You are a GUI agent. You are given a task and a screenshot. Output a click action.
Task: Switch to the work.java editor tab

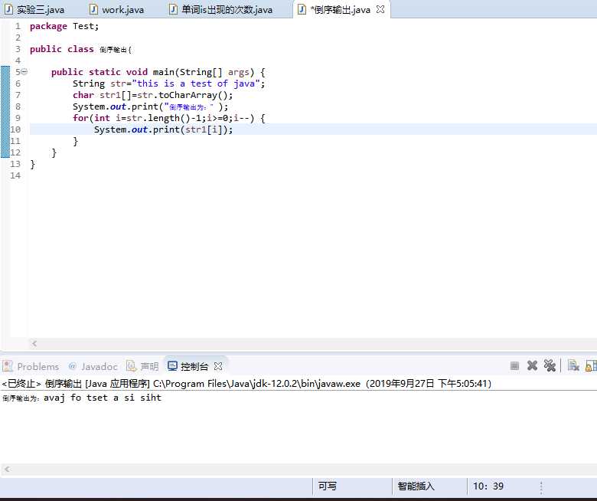pyautogui.click(x=117, y=9)
